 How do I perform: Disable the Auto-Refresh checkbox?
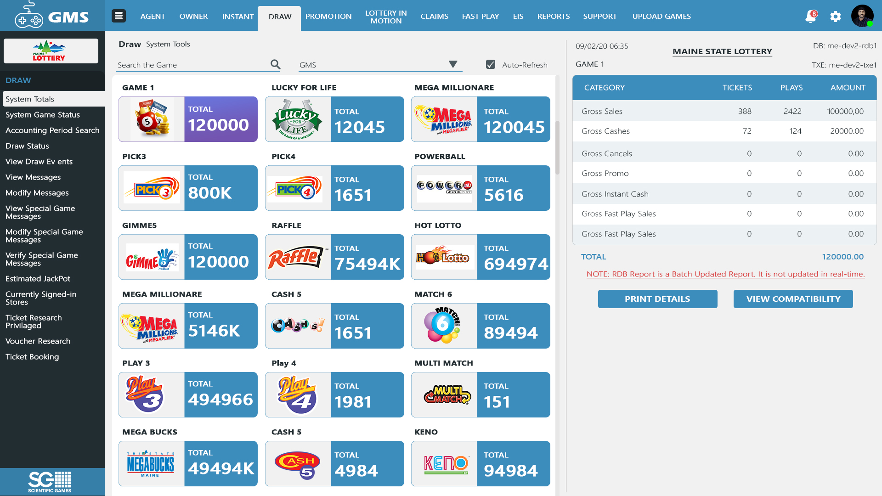click(490, 64)
